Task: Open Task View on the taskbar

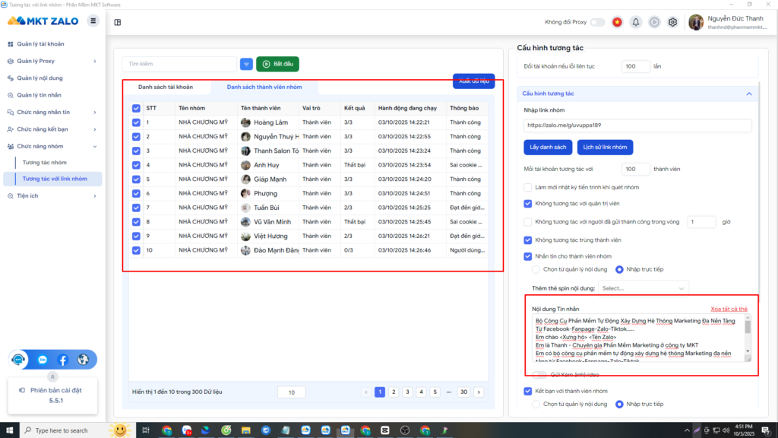Action: [145, 430]
